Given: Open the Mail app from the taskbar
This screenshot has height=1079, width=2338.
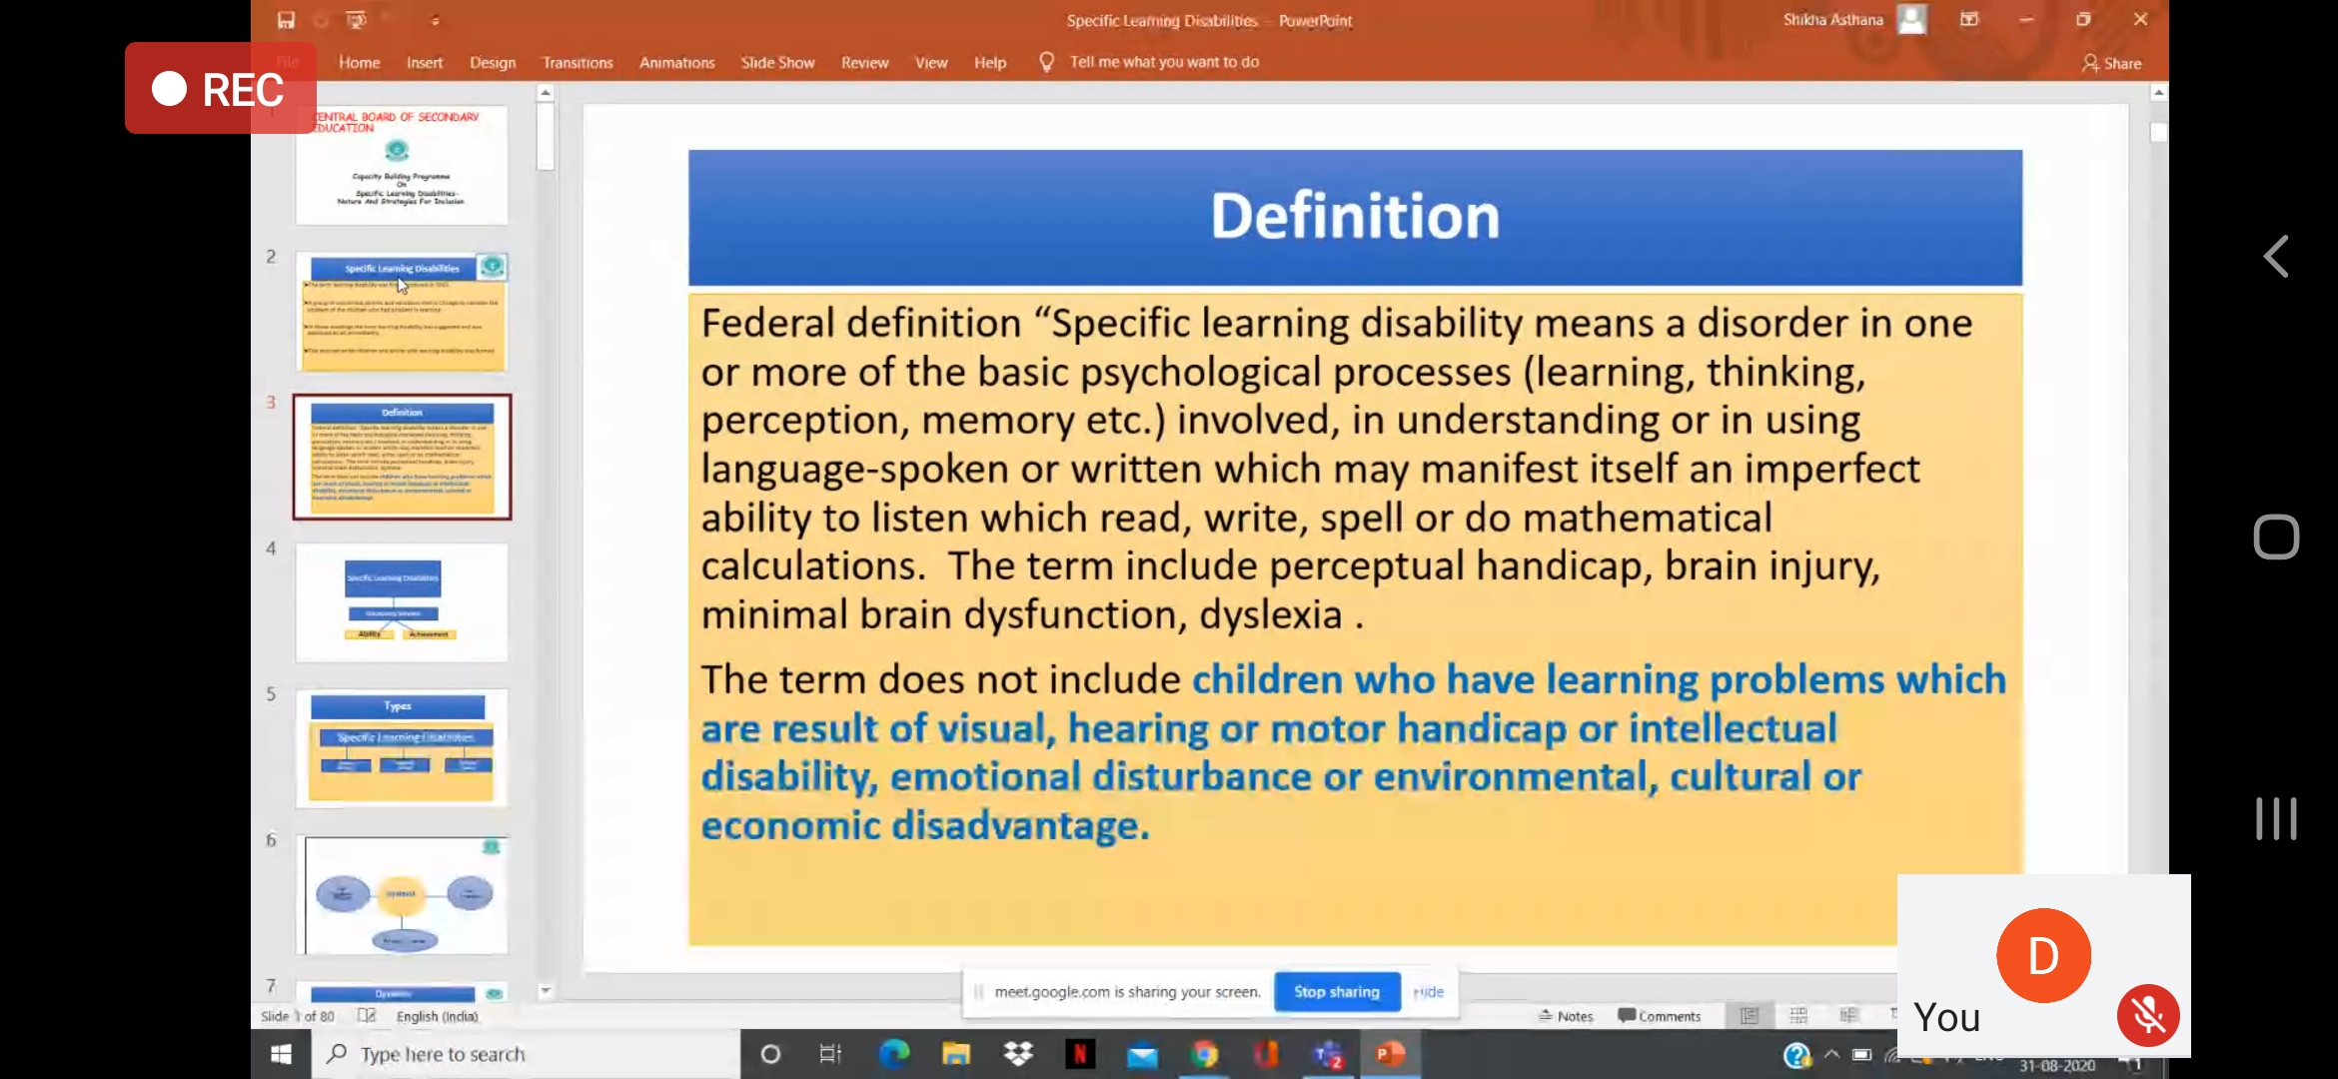Looking at the screenshot, I should click(x=1142, y=1054).
